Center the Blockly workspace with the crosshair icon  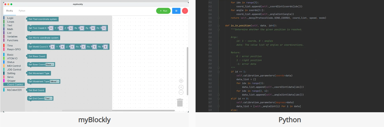181,81
